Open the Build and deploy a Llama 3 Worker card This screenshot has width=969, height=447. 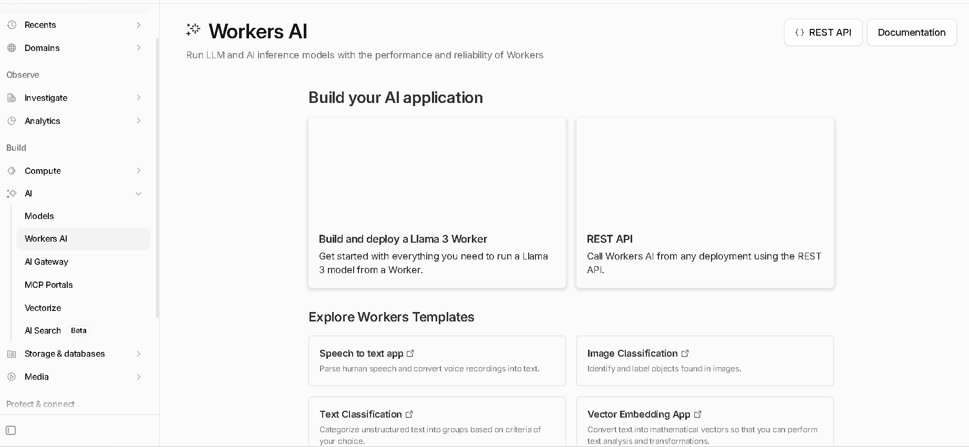coord(437,203)
